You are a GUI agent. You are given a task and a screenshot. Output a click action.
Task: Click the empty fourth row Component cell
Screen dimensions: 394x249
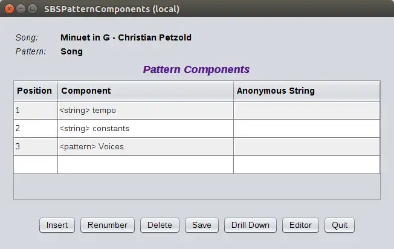pyautogui.click(x=145, y=165)
